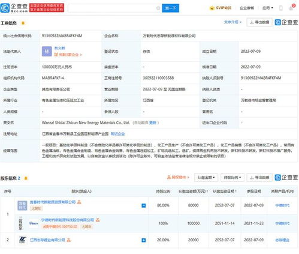Open the 江西志存锂业 ZC logo icon

point(22,240)
